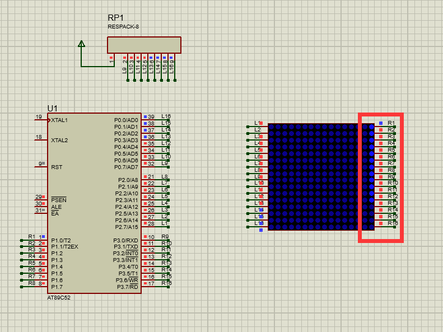This screenshot has height=332, width=443.
Task: Click the U1 reference label
Action: pos(52,109)
